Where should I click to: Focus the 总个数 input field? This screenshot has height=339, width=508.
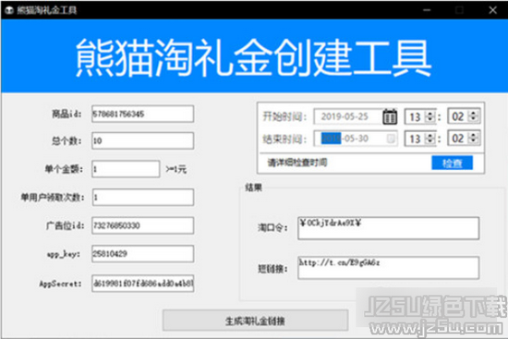coord(143,140)
